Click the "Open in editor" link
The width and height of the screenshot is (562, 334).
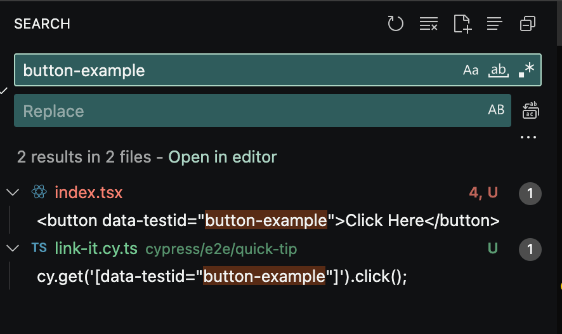click(223, 157)
